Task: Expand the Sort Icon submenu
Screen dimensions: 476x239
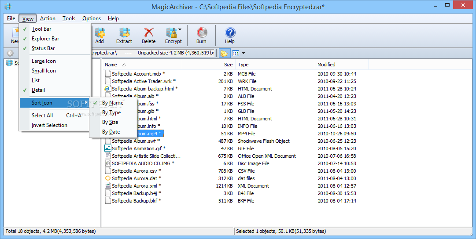Action: coord(55,103)
